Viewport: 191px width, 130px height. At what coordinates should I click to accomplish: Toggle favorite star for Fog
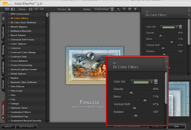point(9,99)
